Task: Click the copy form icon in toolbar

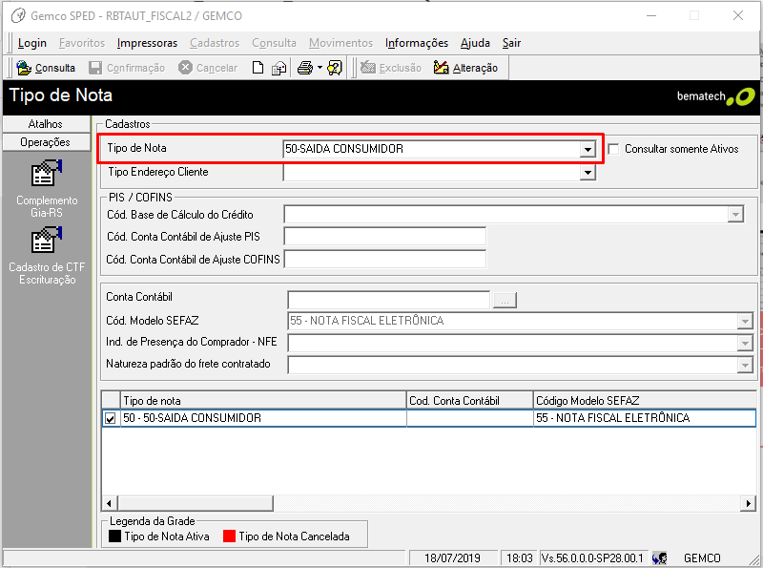Action: pos(278,68)
